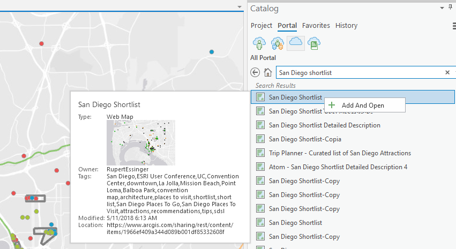Switch to the Favorites tab

(x=316, y=26)
